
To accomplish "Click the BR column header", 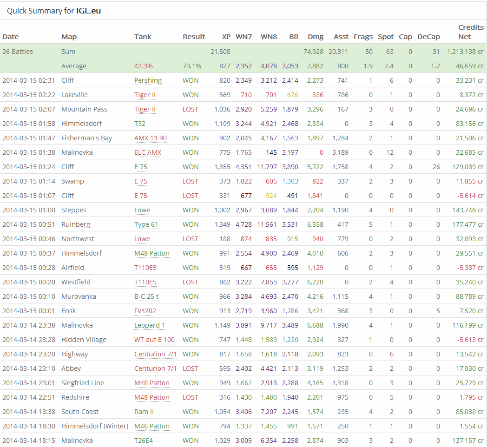I will pyautogui.click(x=294, y=37).
